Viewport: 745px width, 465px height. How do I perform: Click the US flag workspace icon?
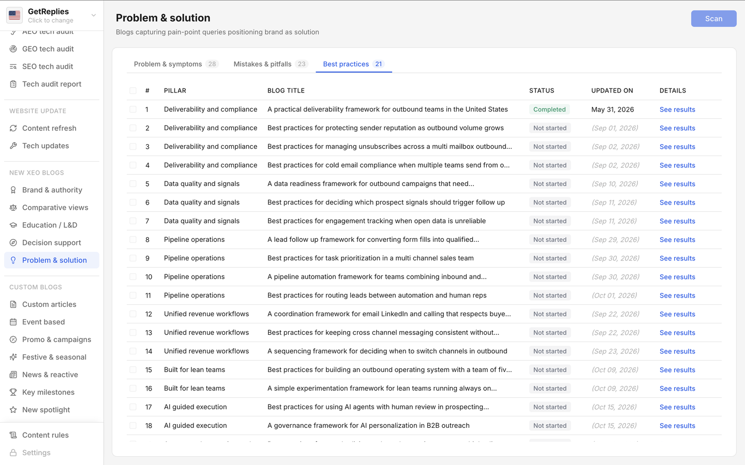coord(14,16)
